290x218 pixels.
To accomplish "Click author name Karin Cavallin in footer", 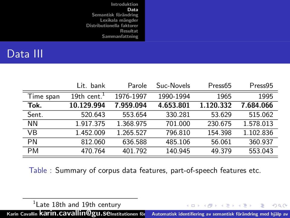I will [x=22, y=214].
